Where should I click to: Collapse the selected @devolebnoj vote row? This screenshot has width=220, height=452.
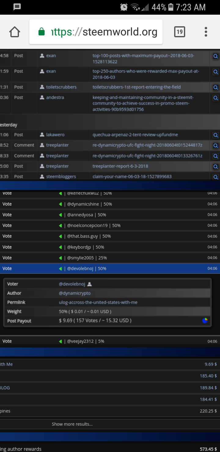tap(110, 268)
